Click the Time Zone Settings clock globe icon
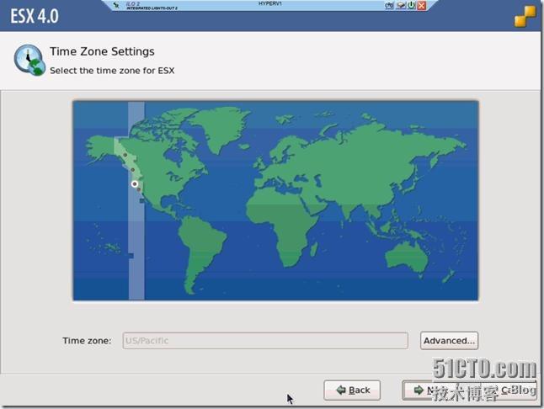The width and height of the screenshot is (544, 409). [29, 61]
